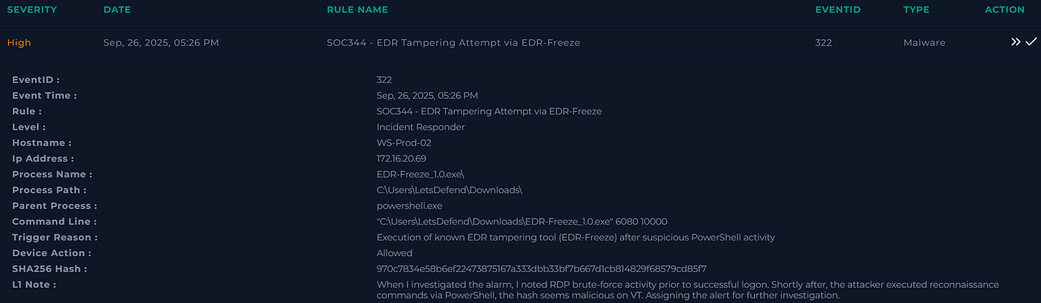Click the L1 Note text
The width and height of the screenshot is (1041, 303).
(688, 290)
